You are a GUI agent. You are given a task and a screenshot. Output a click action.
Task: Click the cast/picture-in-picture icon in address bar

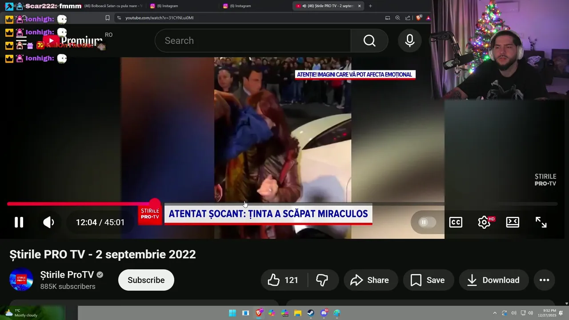click(x=388, y=18)
